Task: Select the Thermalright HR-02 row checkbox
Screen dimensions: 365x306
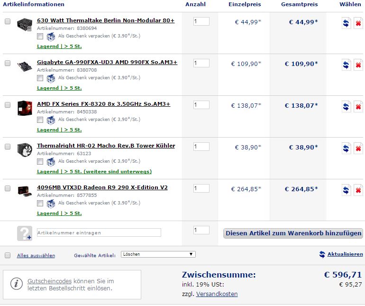Action: pos(8,147)
